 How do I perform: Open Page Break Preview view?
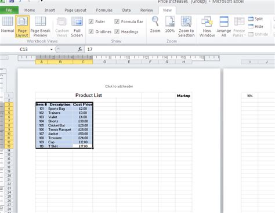40,27
